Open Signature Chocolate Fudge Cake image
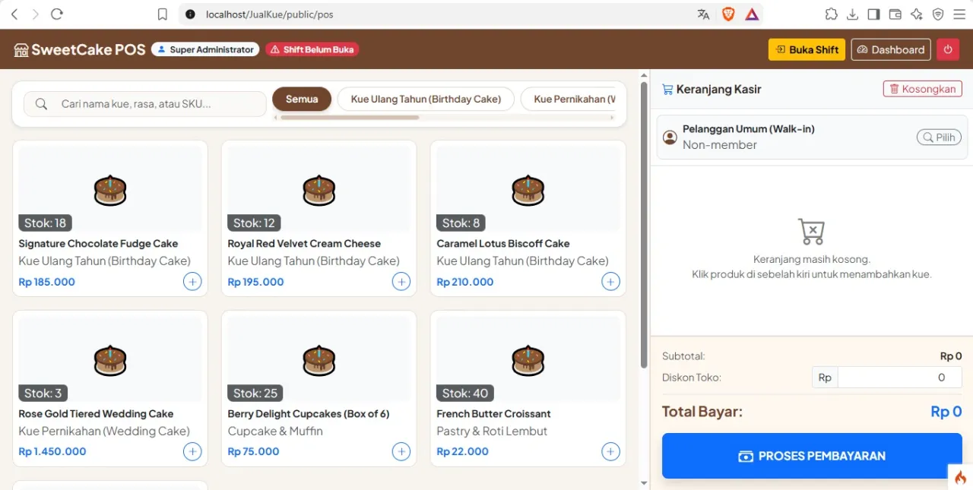The width and height of the screenshot is (973, 490). click(110, 189)
